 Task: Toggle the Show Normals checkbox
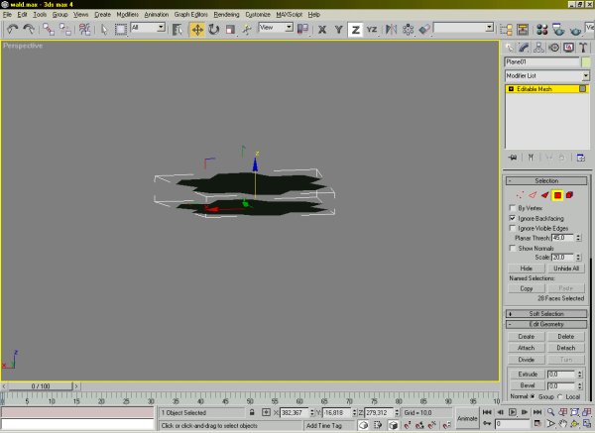tap(512, 248)
